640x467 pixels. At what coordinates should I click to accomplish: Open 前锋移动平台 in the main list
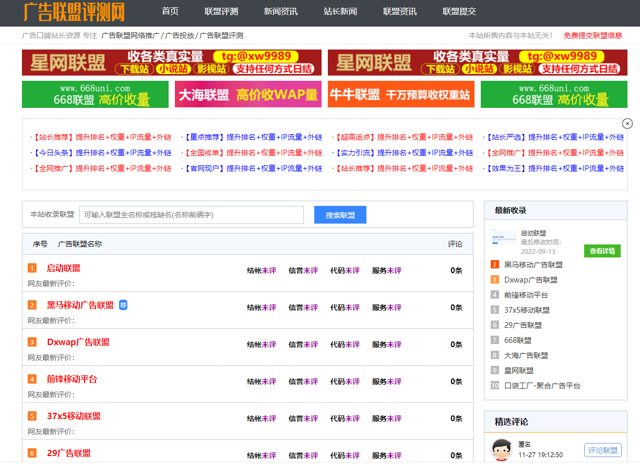72,379
